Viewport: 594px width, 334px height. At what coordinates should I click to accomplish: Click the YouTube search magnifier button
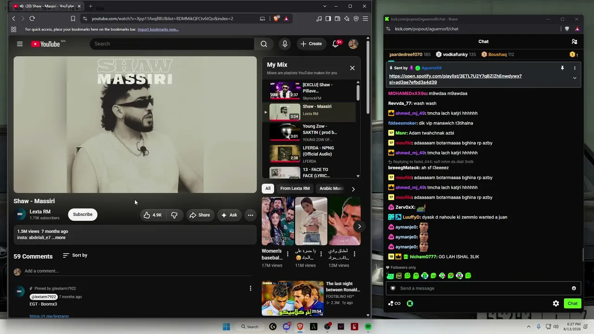(x=264, y=44)
